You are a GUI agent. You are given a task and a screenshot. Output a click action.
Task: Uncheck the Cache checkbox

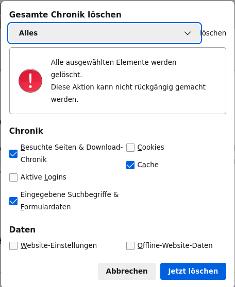click(130, 165)
